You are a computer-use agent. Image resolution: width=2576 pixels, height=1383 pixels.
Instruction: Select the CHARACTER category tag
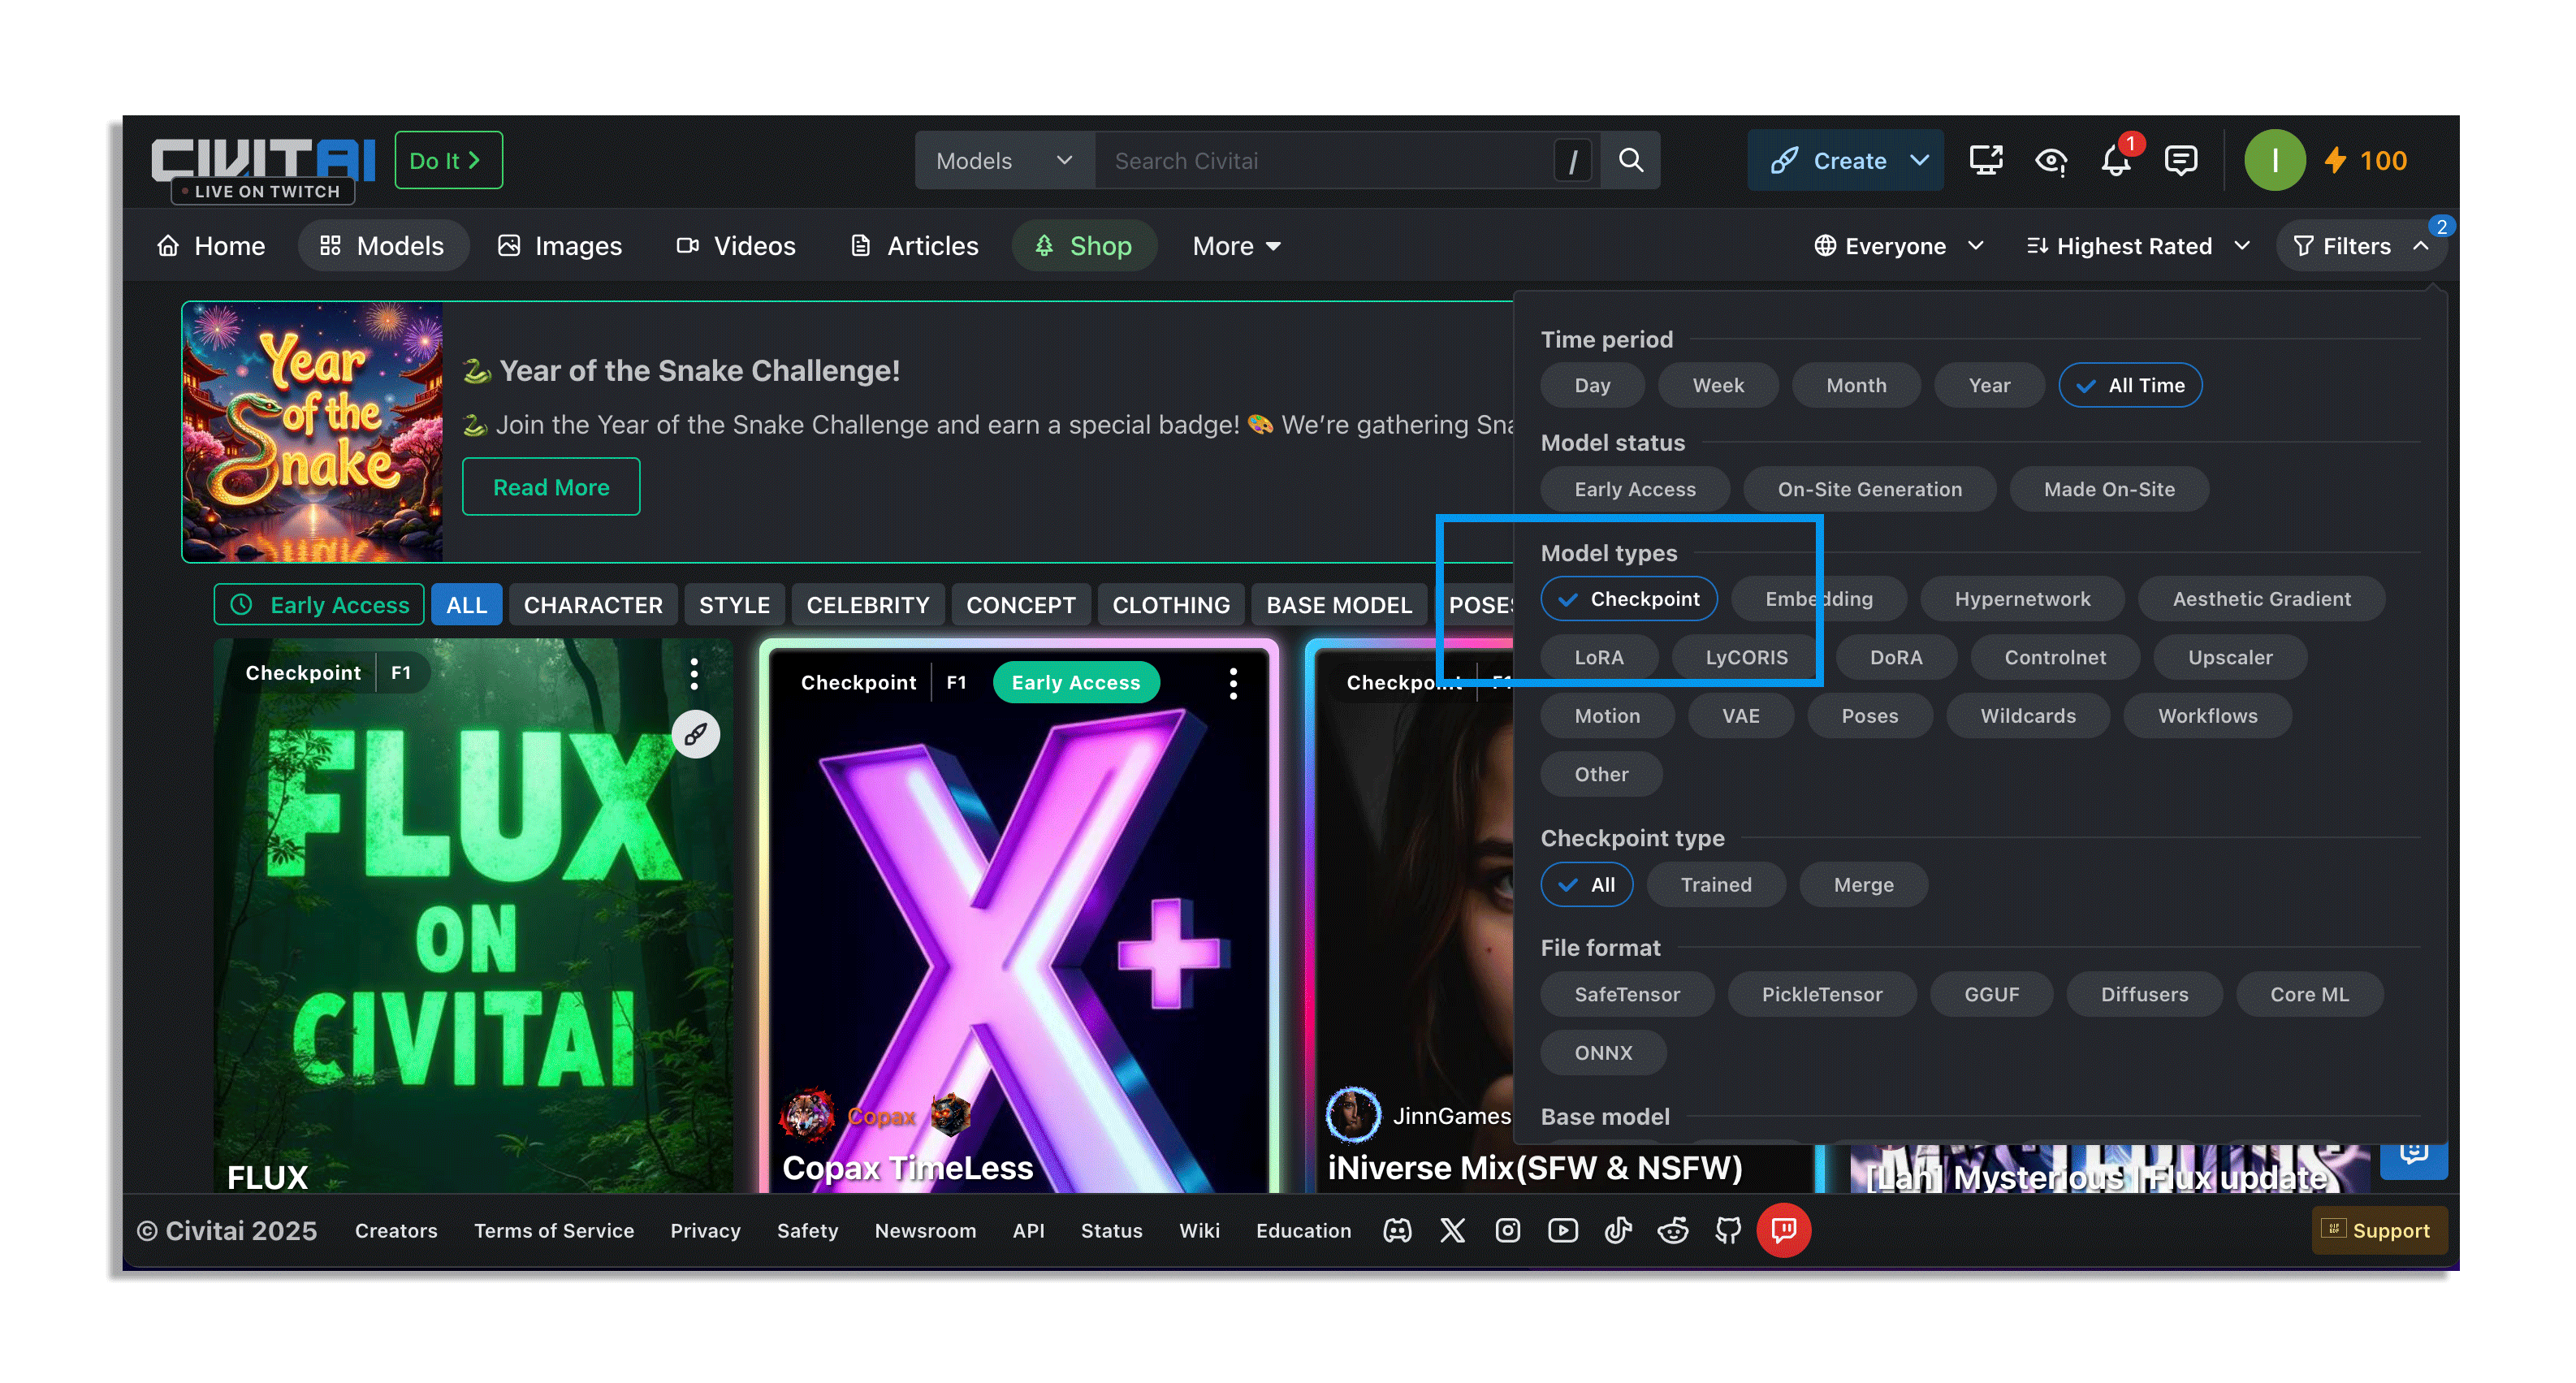[x=593, y=605]
